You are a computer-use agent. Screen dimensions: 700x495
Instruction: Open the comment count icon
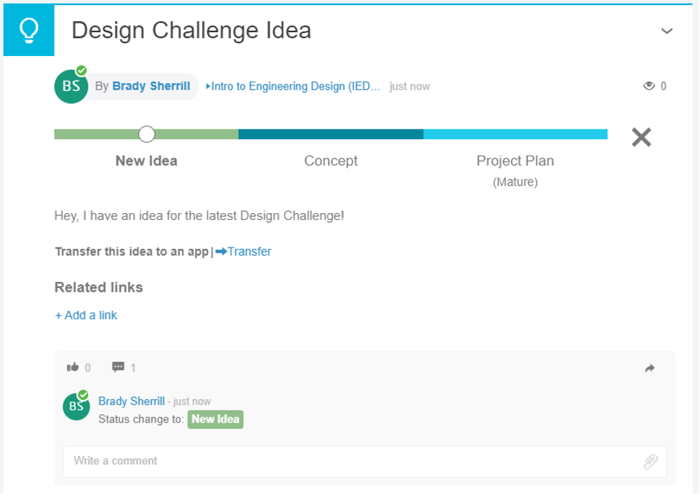point(119,367)
